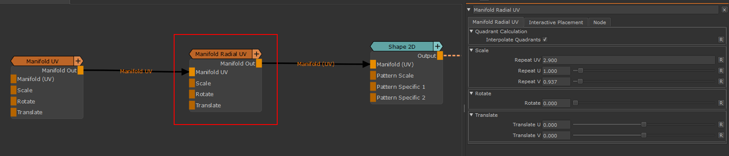The height and width of the screenshot is (156, 729).
Task: Collapse the Scale section
Action: point(471,50)
